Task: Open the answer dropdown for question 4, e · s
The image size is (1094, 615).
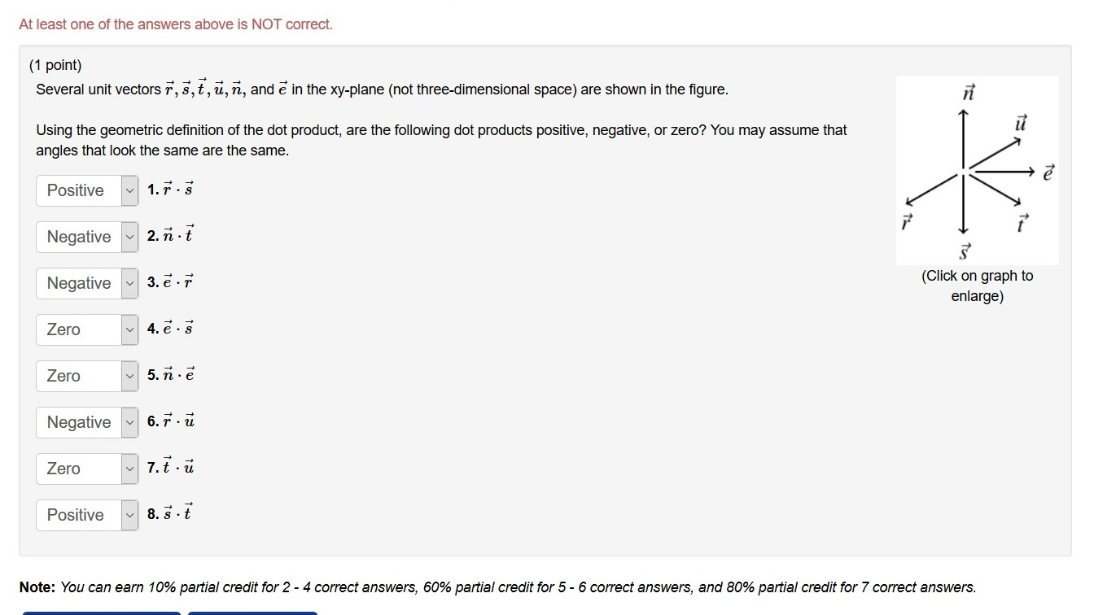Action: (85, 329)
